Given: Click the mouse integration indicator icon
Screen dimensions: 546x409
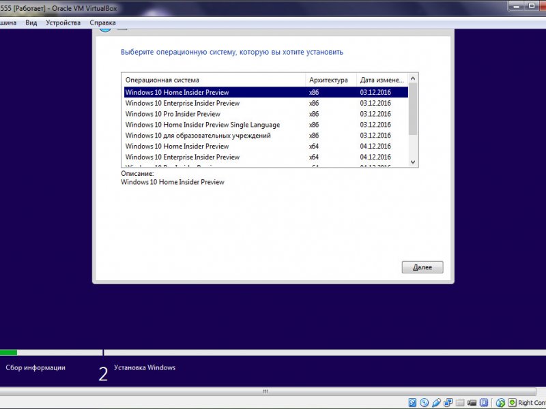Looking at the screenshot, I should [500, 402].
